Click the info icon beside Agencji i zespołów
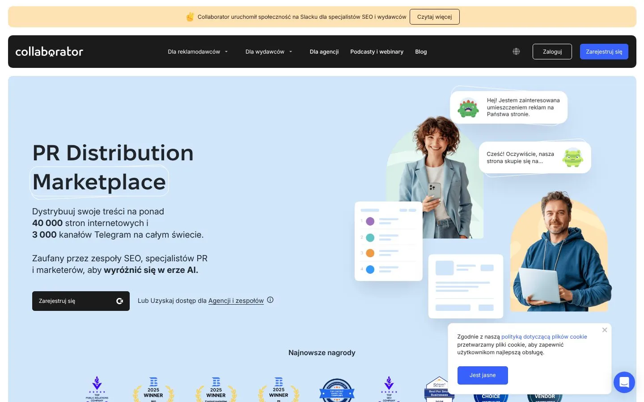Screen dimensions: 644x402 coord(270,300)
